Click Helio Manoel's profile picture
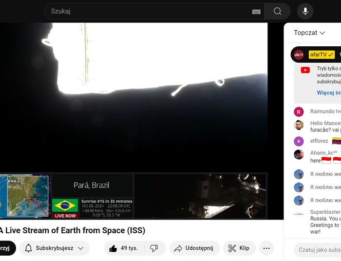The image size is (341, 261). click(x=299, y=125)
